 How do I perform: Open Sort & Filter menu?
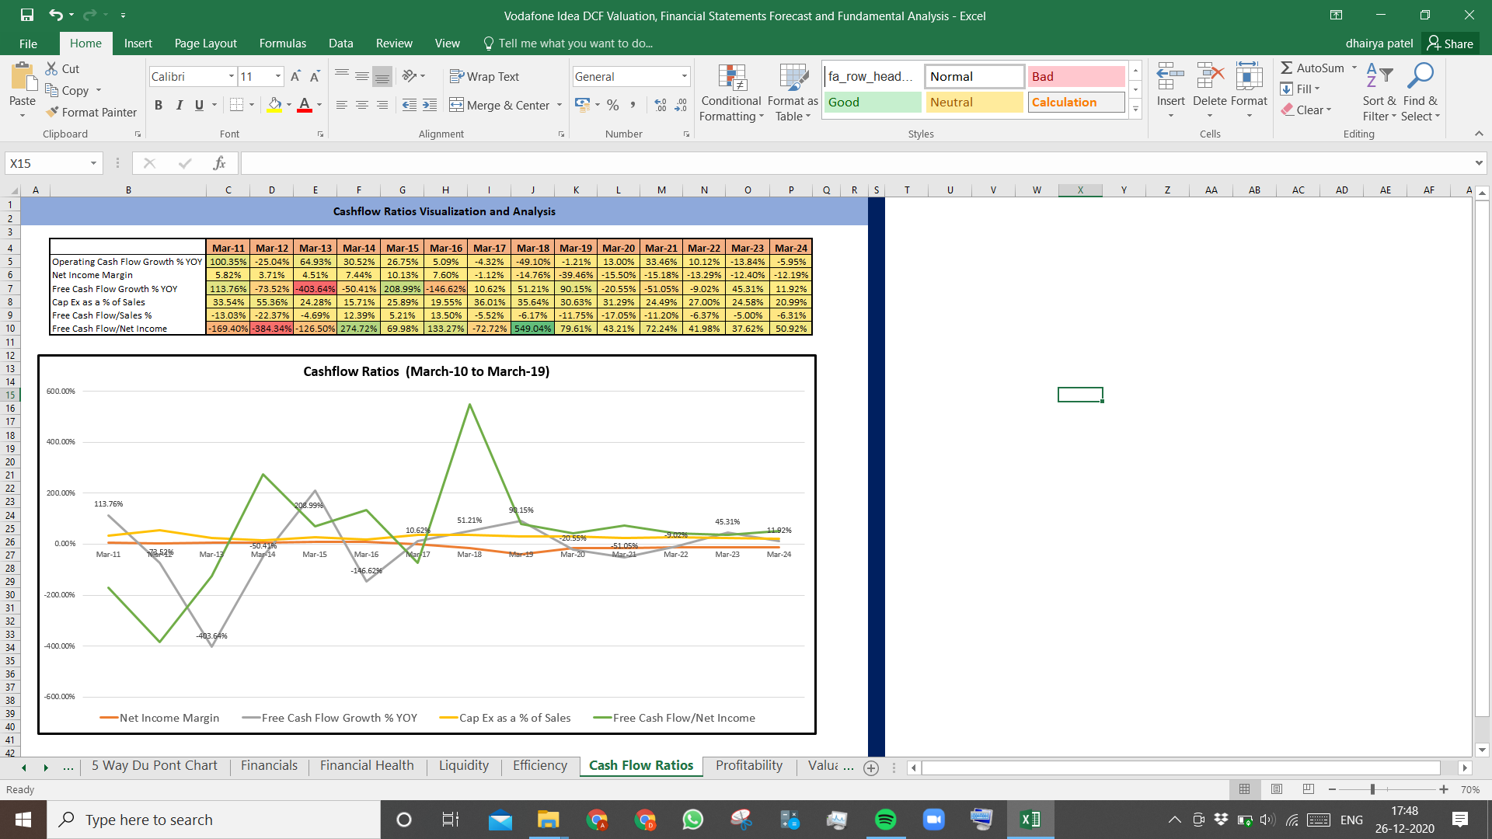[1379, 92]
